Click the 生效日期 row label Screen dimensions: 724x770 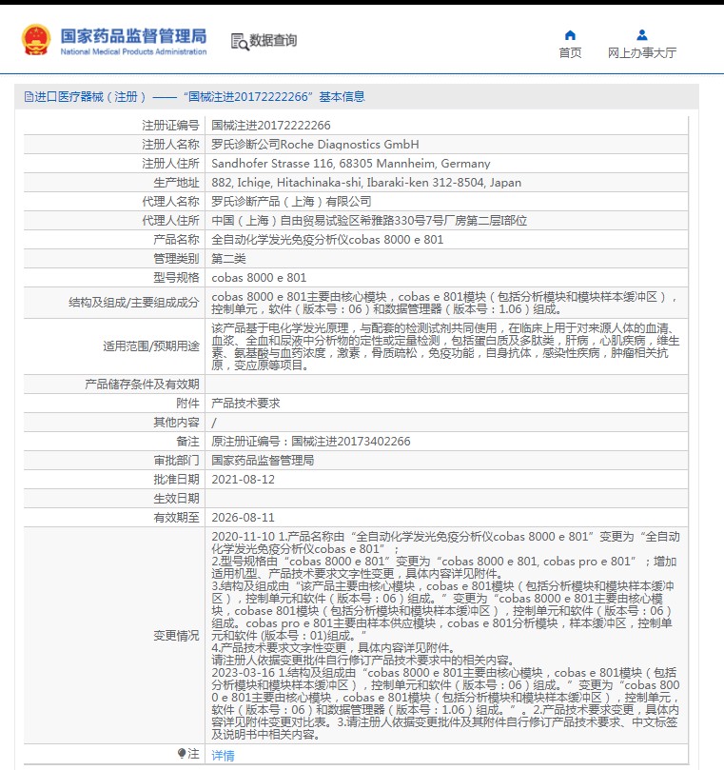tap(176, 499)
